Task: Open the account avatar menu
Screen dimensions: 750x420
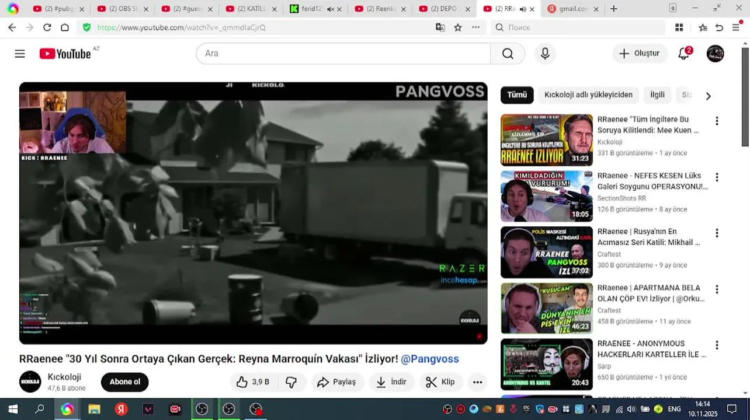Action: [716, 54]
